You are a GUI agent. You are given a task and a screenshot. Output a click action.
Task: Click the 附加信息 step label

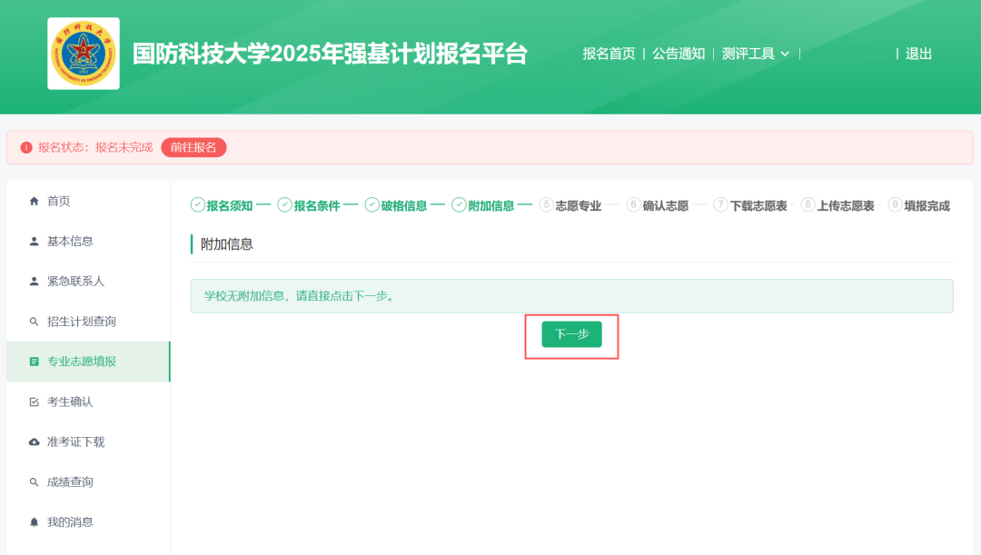(491, 206)
